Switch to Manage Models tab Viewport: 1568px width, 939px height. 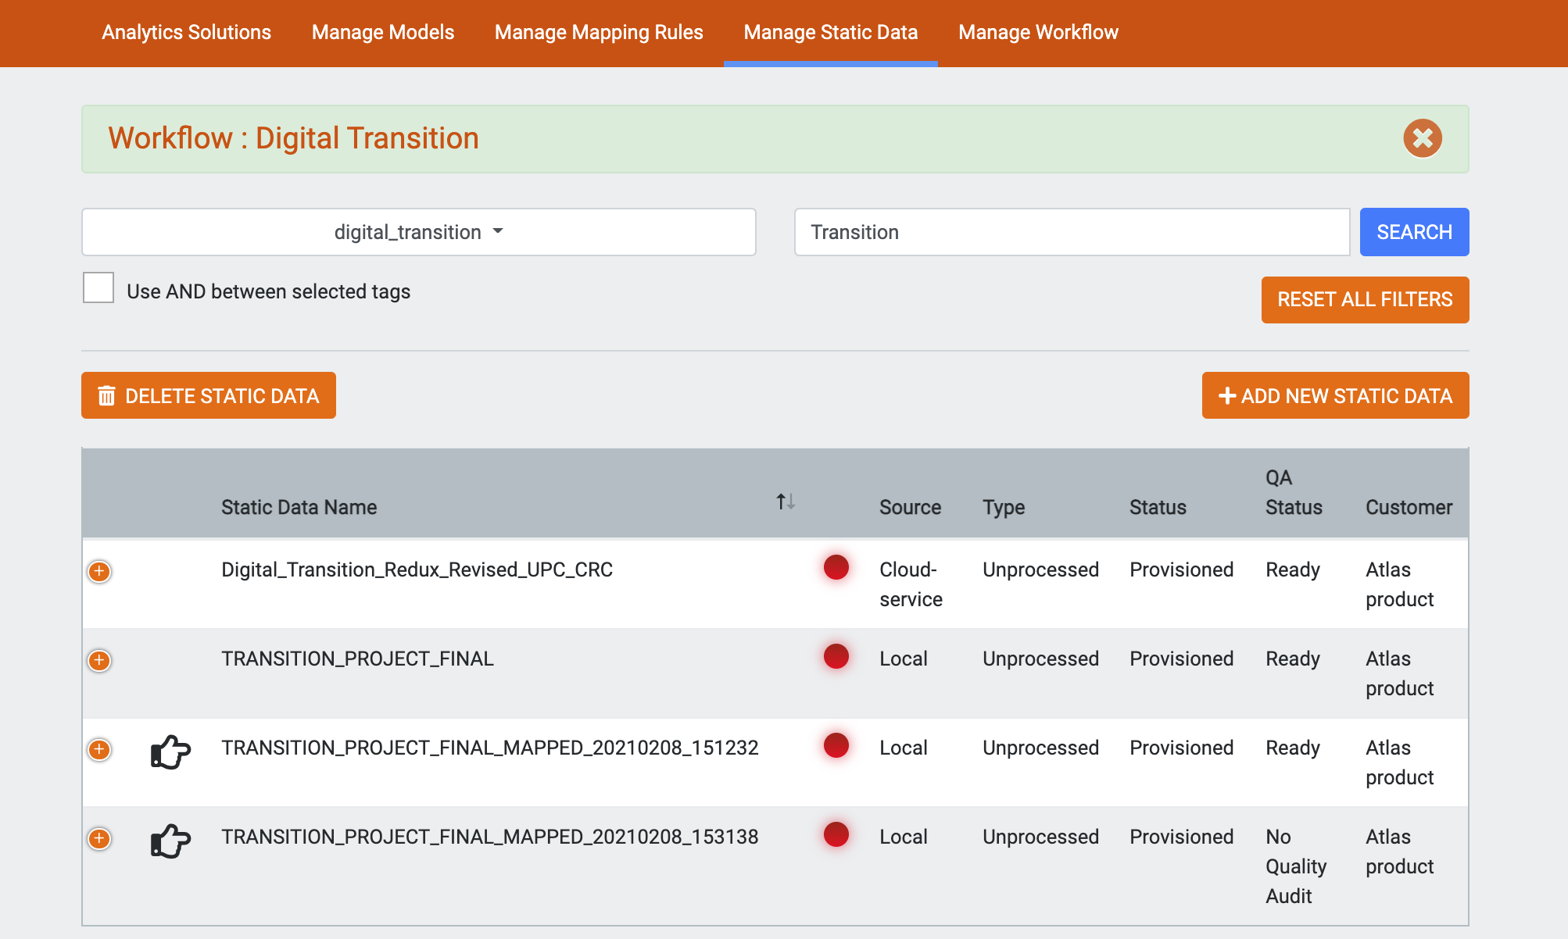click(383, 32)
